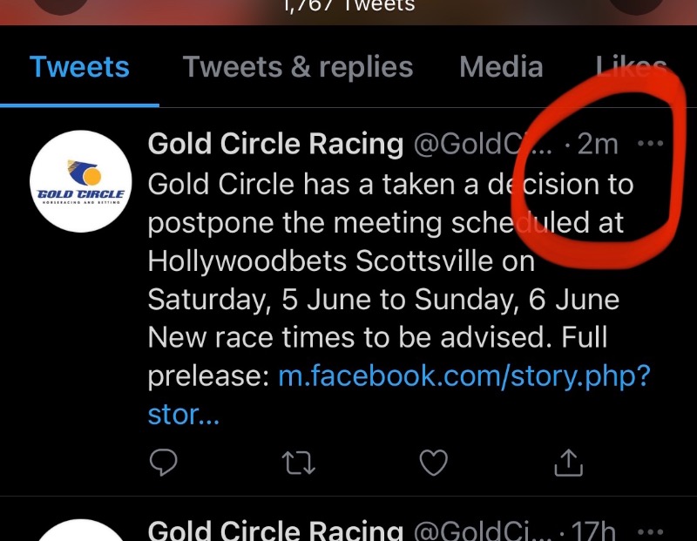Share the tweet posted 2m ago
Image resolution: width=697 pixels, height=541 pixels.
[568, 463]
